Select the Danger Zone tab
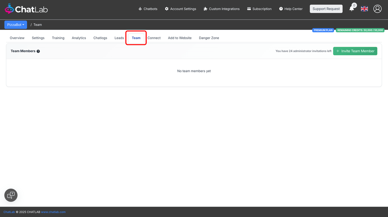Viewport: 388px width, 217px height. pos(209,38)
